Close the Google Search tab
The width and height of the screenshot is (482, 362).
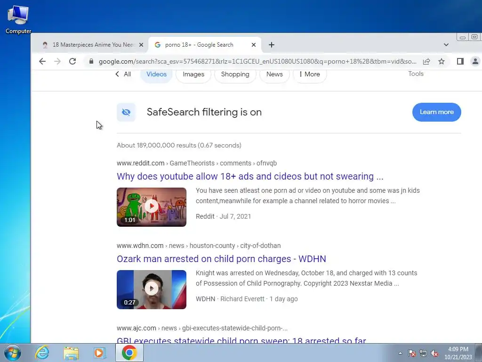254,45
